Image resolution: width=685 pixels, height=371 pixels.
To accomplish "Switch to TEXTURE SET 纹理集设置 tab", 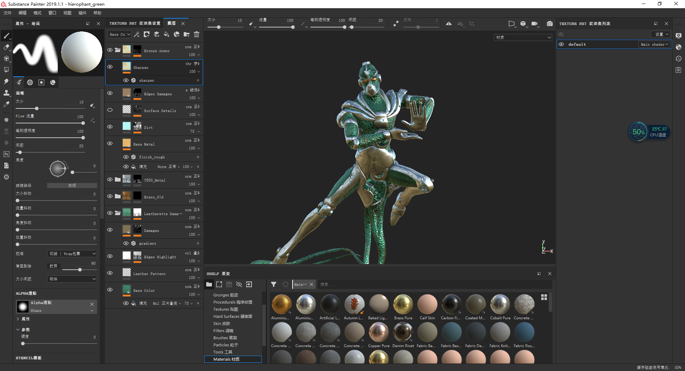I will click(x=135, y=23).
